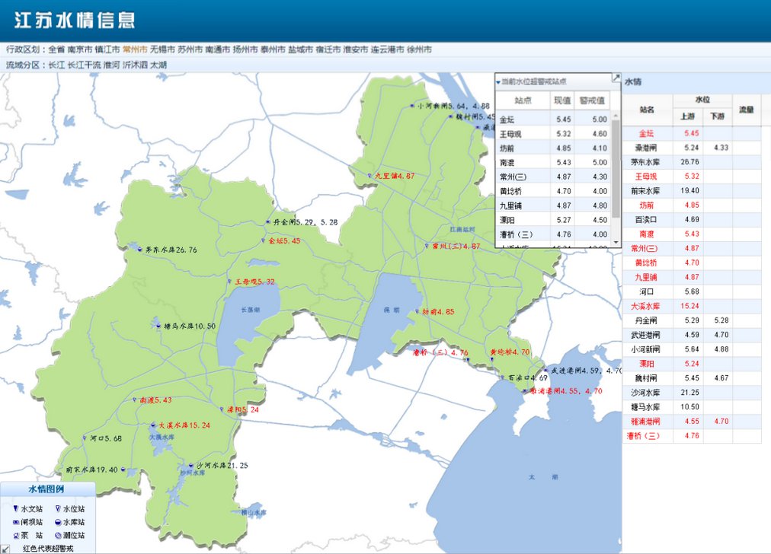Click the 九里铺 station marker on the map
This screenshot has height=554, width=771.
coord(370,176)
